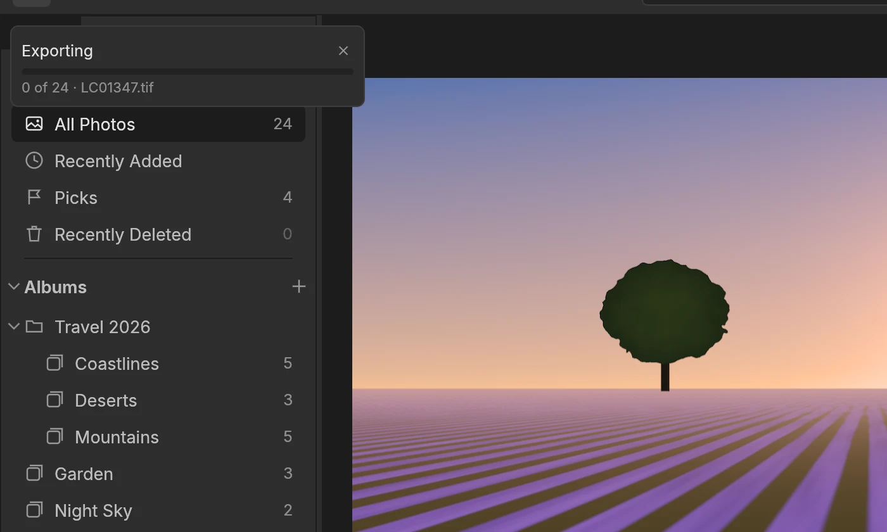
Task: Open All Photos library view
Action: coord(158,124)
